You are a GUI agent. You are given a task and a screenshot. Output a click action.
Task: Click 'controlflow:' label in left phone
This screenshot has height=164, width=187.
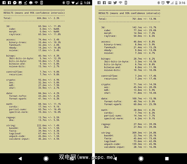click(x=15, y=72)
